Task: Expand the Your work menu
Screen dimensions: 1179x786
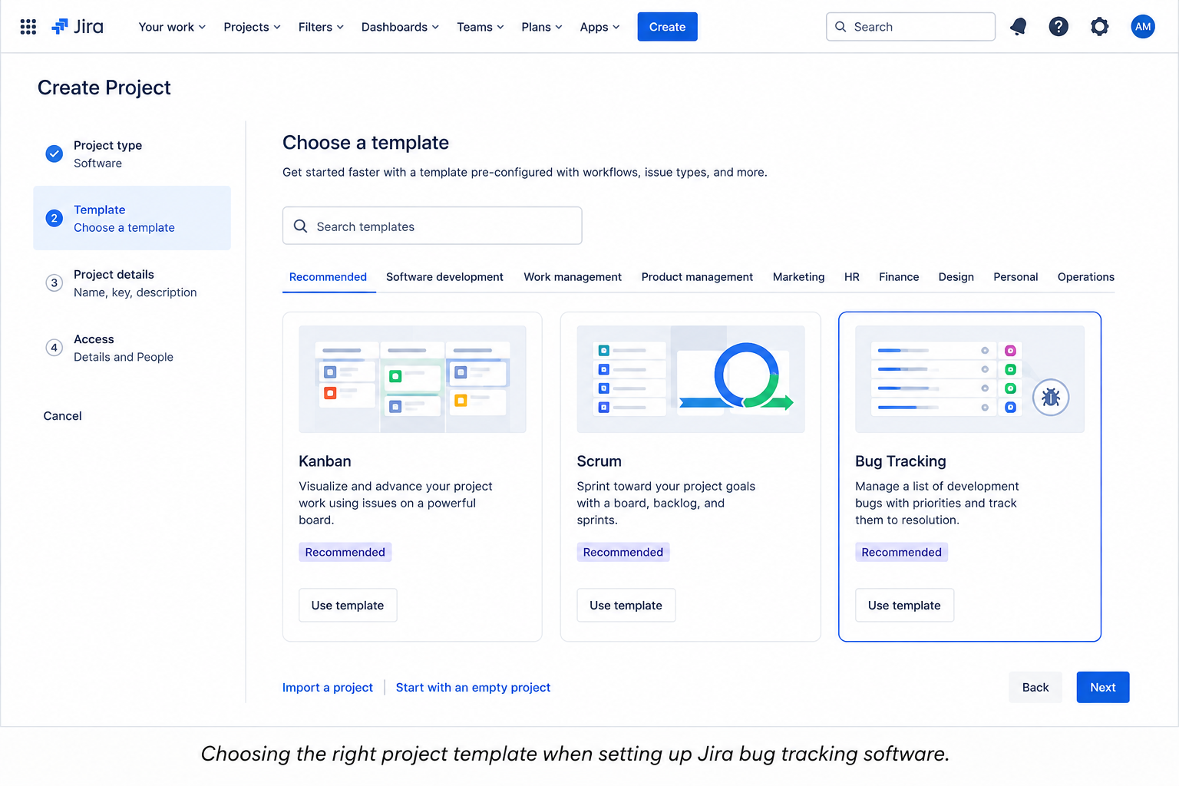Action: tap(172, 27)
